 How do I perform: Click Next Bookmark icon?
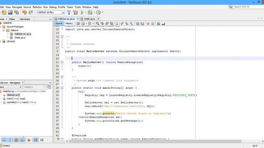click(x=127, y=24)
